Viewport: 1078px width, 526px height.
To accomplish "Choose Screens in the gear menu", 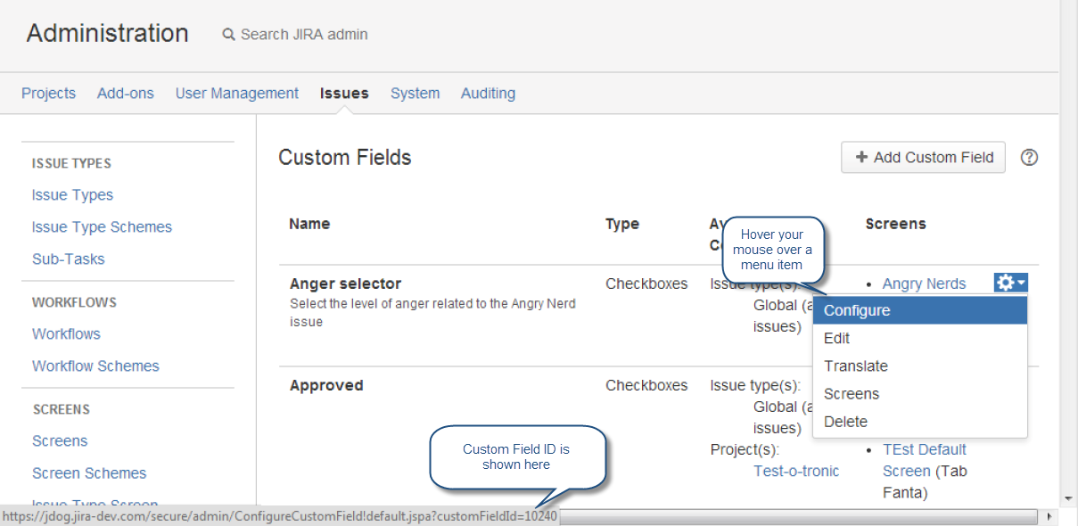I will (851, 393).
